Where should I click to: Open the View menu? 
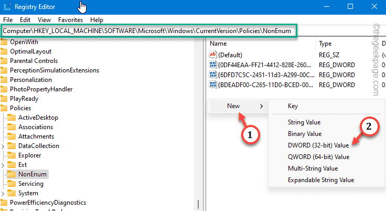point(44,20)
